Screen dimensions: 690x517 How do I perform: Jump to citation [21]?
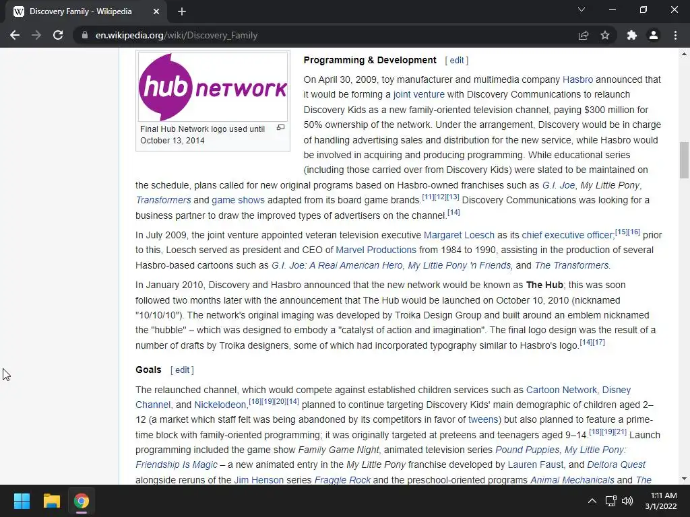[x=621, y=432]
